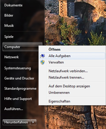Open Systemsteuerung from the Start menu
Image resolution: width=106 pixels, height=129 pixels.
point(17,68)
